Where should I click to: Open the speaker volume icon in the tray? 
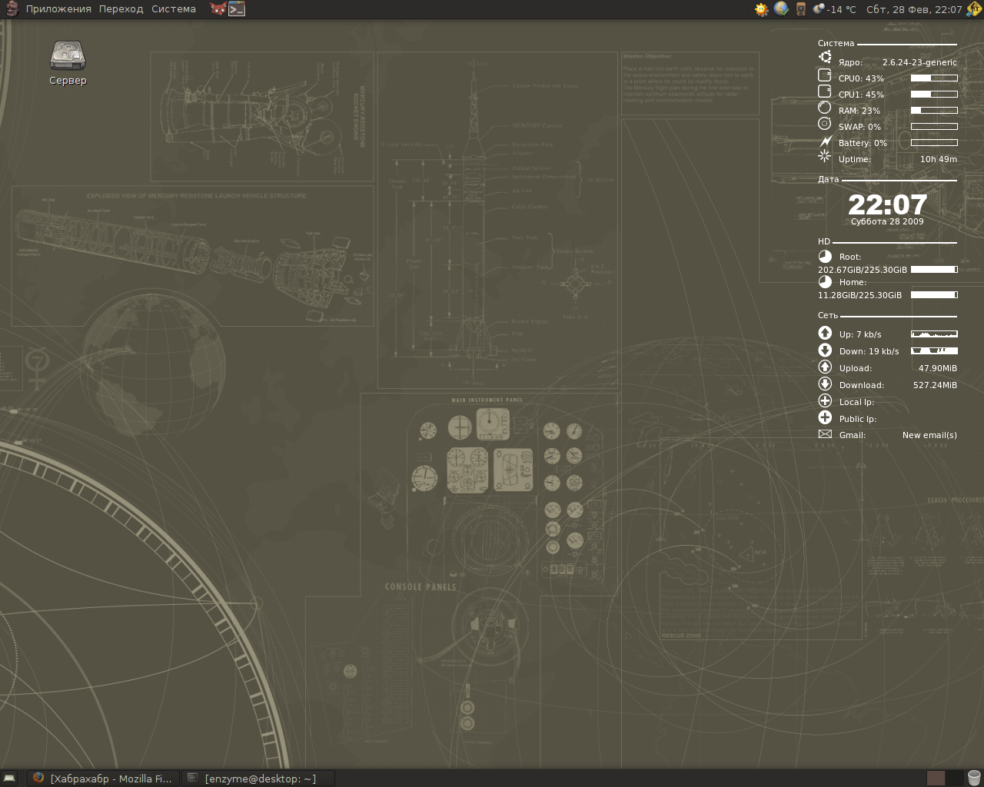click(x=801, y=9)
